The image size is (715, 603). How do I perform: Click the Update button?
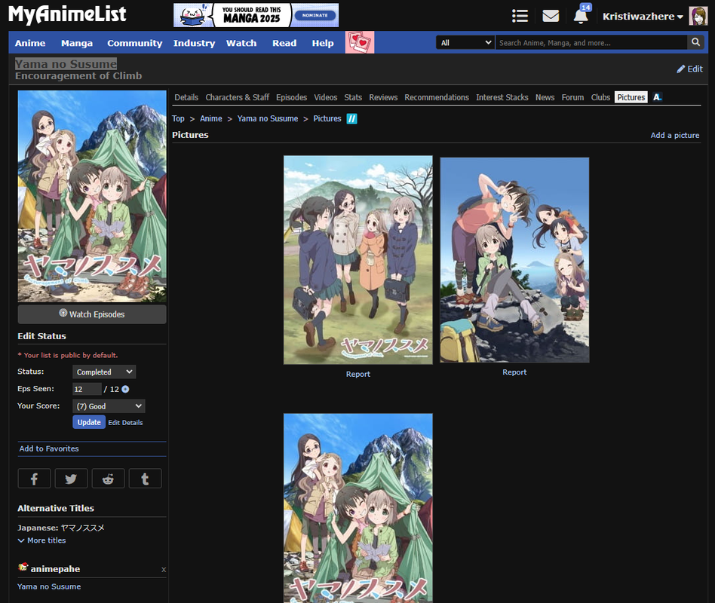89,422
